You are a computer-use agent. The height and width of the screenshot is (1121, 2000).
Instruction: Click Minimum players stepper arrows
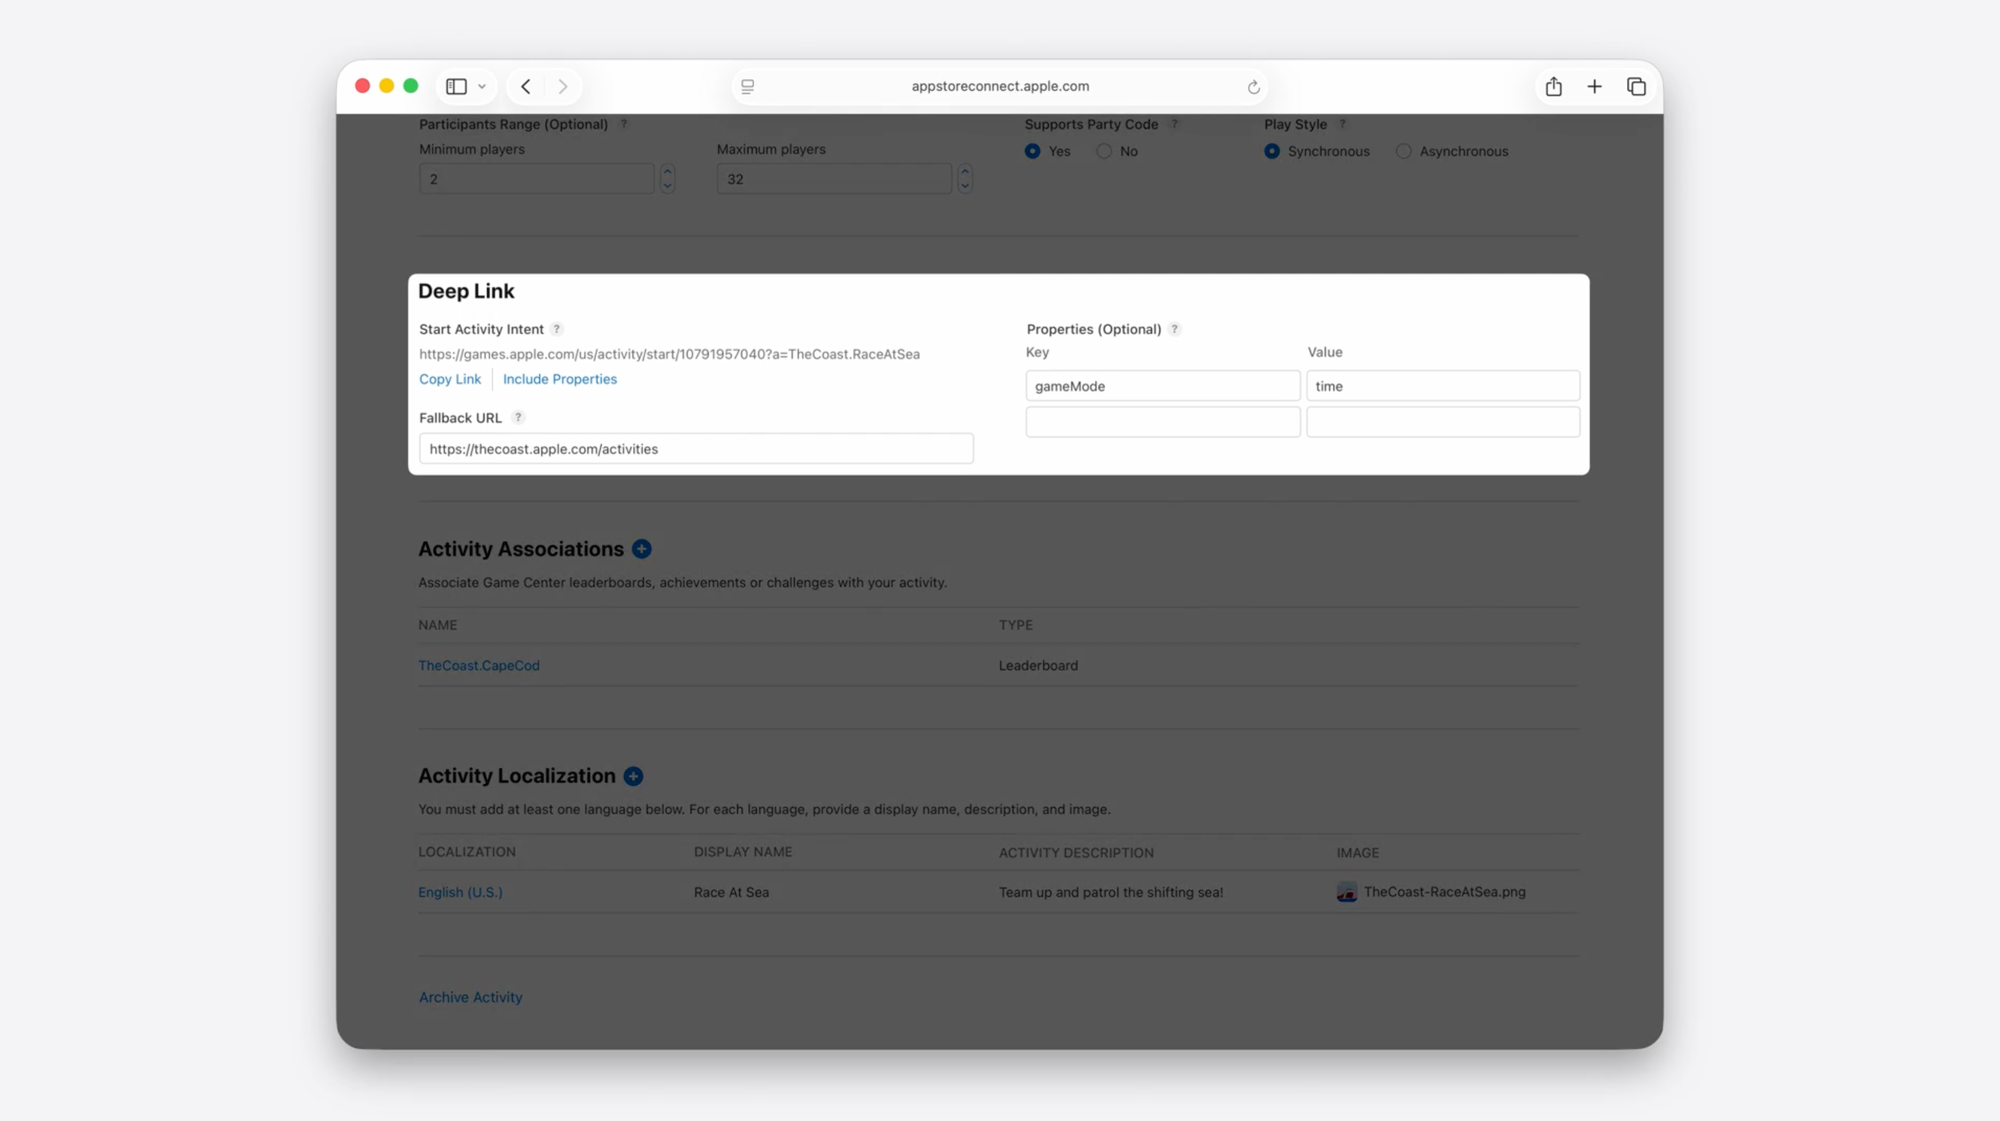[667, 178]
